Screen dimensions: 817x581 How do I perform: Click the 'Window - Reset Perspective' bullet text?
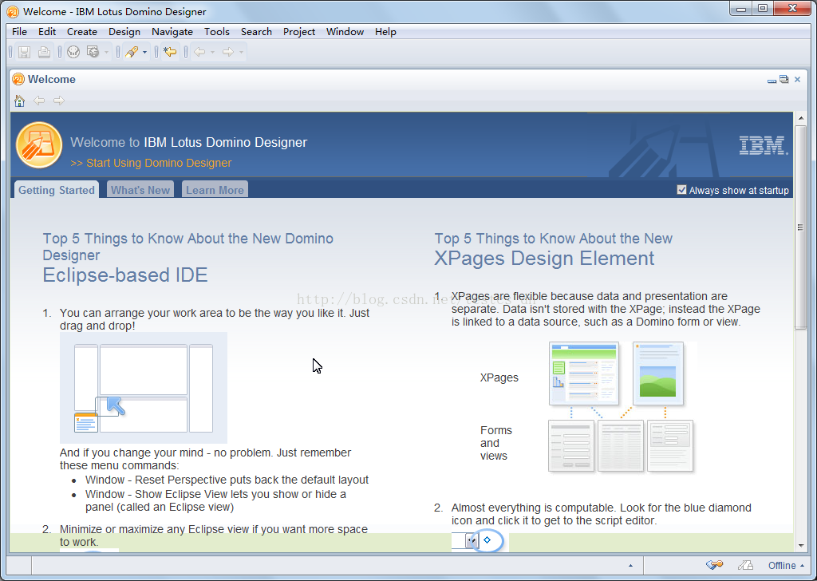click(x=227, y=480)
